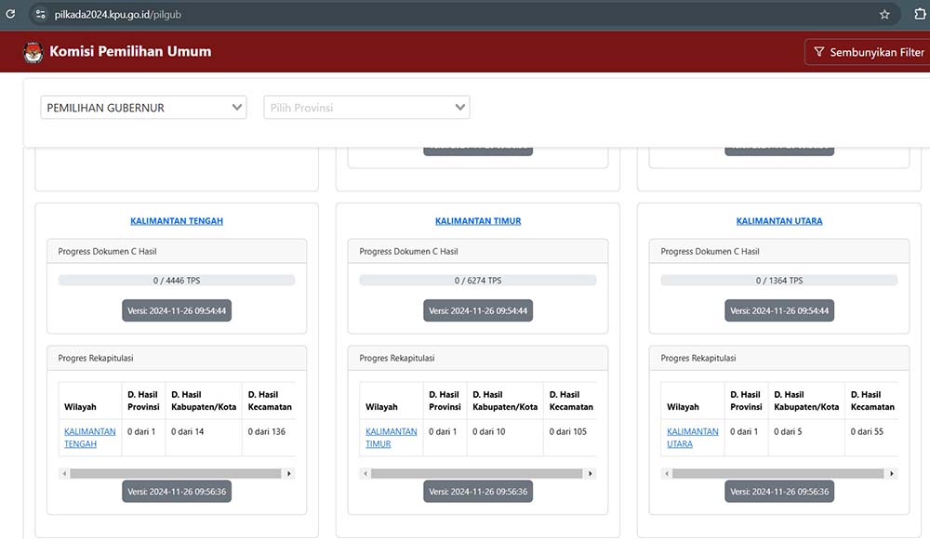Click Versi 09:54:44 badge in Kalimantan Utara
930x539 pixels.
coord(779,310)
